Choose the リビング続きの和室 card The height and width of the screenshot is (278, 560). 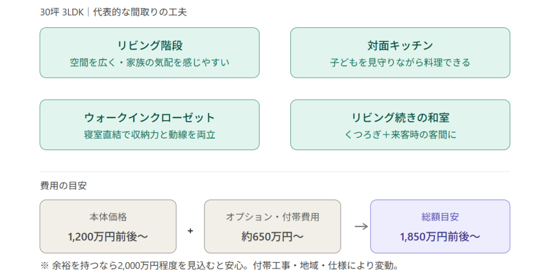[400, 125]
